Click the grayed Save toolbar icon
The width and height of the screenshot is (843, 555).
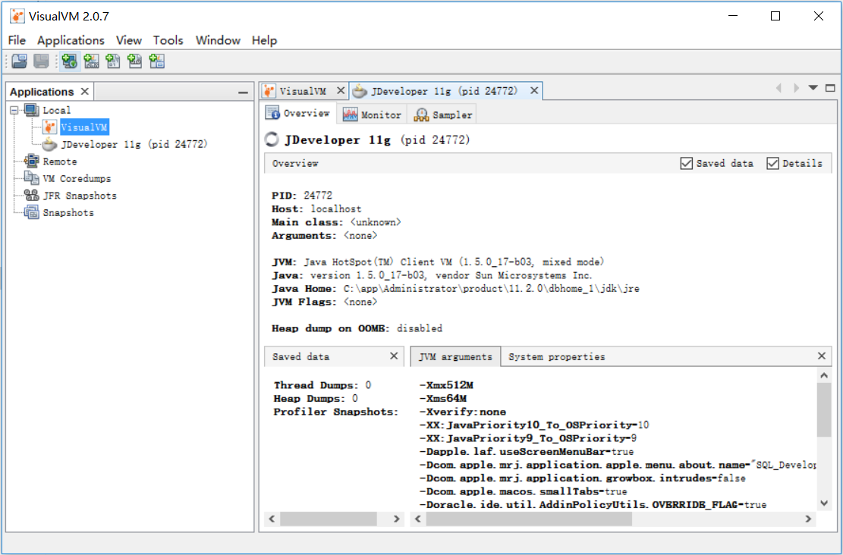(x=42, y=61)
